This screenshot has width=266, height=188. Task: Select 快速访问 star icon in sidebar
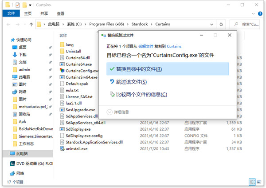click(x=13, y=40)
